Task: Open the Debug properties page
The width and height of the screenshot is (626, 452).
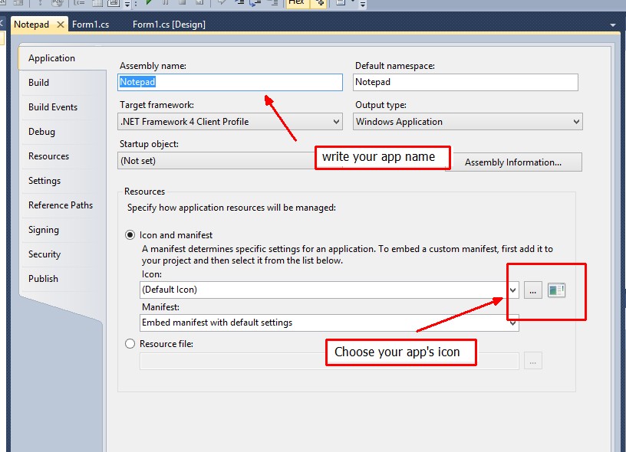Action: pos(63,132)
